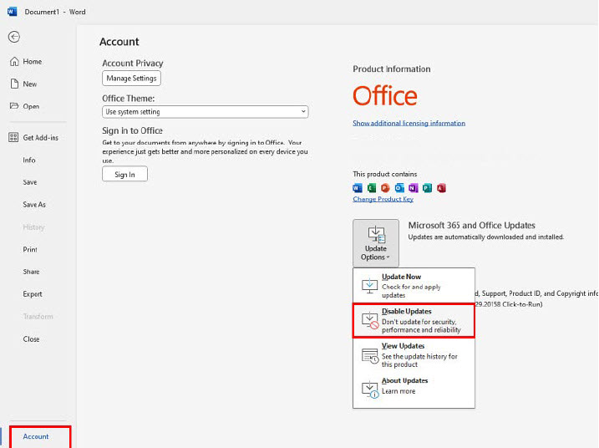Click the Manage Settings button
Viewport: 599px width, 448px height.
131,79
